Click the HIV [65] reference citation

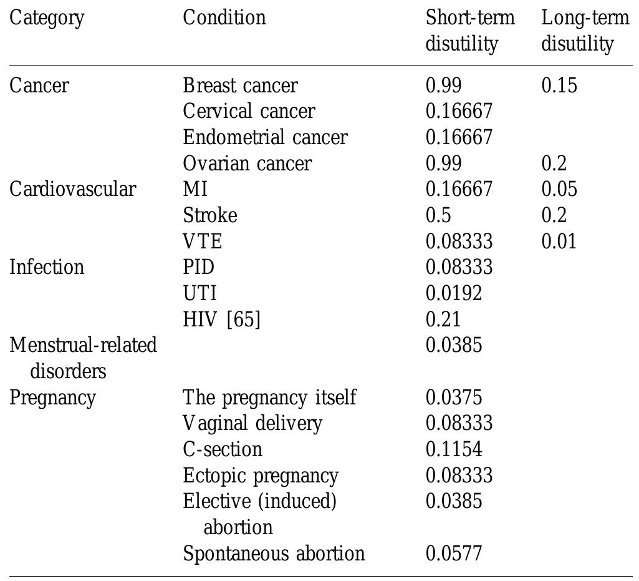point(244,320)
